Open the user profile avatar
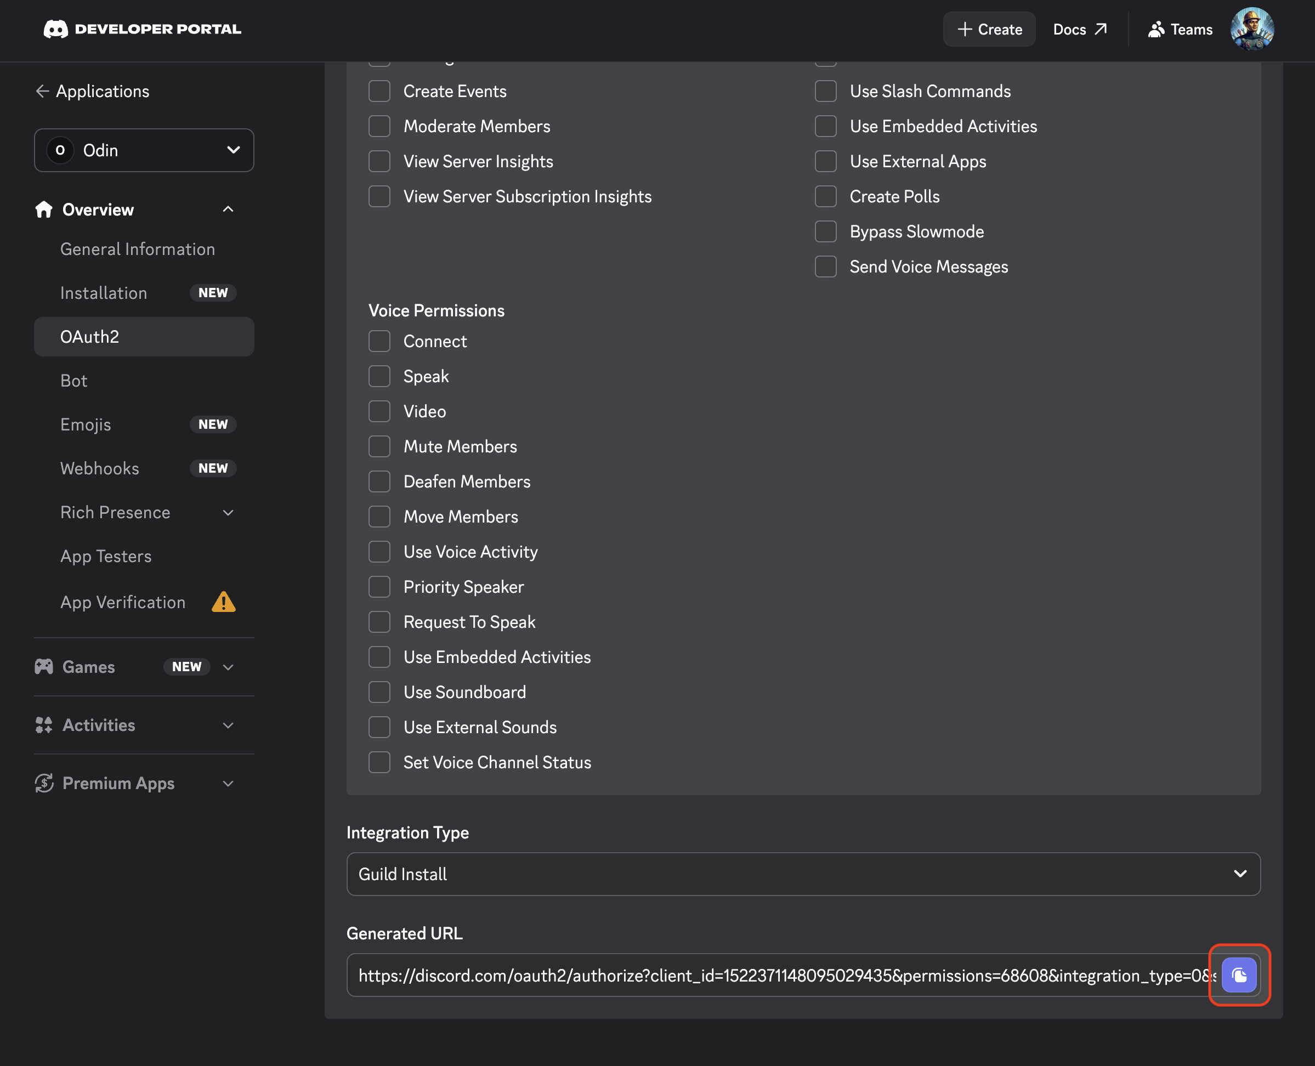Image resolution: width=1315 pixels, height=1066 pixels. [1252, 29]
